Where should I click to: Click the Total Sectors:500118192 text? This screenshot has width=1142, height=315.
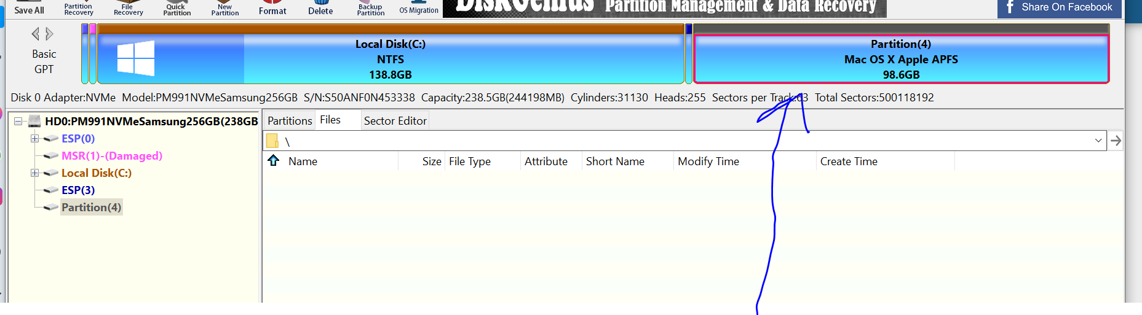(874, 98)
